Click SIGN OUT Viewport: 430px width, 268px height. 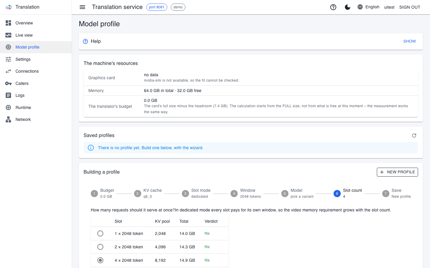[x=410, y=7]
